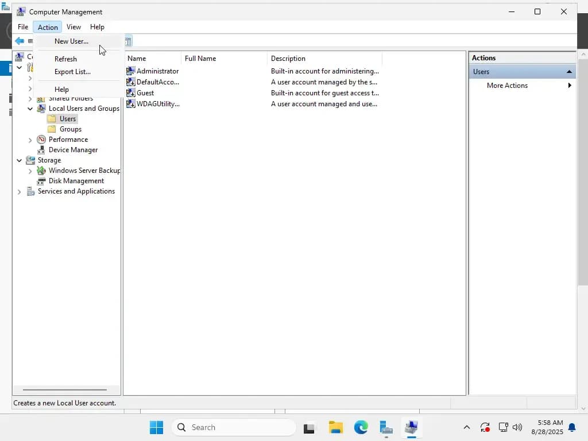The height and width of the screenshot is (441, 588).
Task: Open the notifications bell icon
Action: pyautogui.click(x=572, y=427)
